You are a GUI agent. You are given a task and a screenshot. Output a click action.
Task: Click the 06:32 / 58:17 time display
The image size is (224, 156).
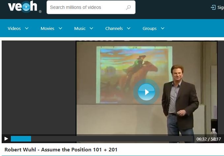208,139
